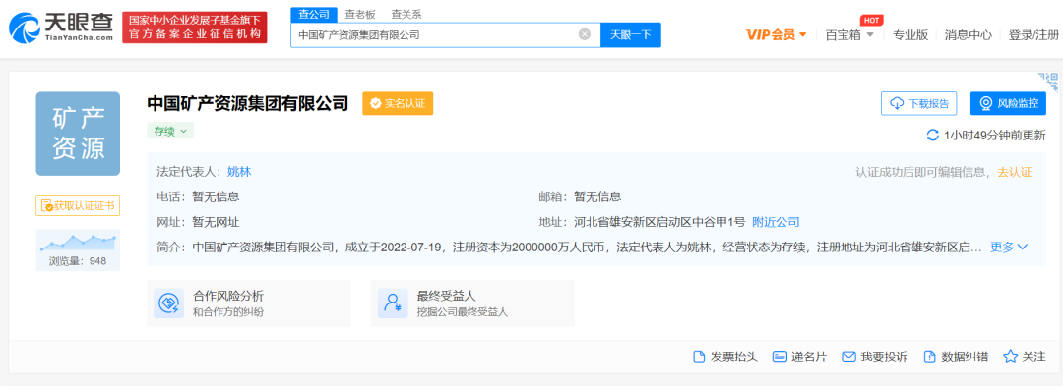Expand the 百宝箱 menu

(x=848, y=35)
